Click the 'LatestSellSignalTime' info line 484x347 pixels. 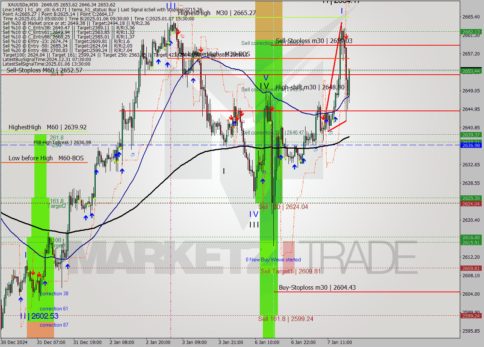pyautogui.click(x=46, y=64)
